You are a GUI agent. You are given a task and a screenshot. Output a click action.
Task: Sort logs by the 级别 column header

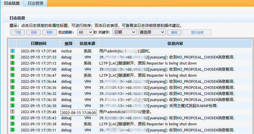[x=69, y=44]
